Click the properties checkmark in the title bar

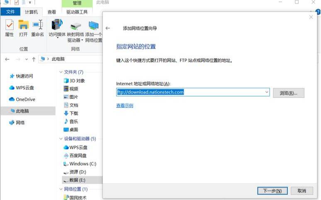[x=17, y=2]
